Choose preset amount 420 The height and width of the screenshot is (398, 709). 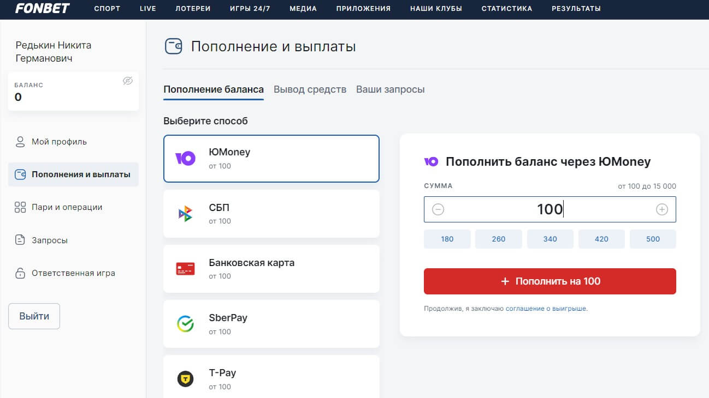tap(601, 239)
